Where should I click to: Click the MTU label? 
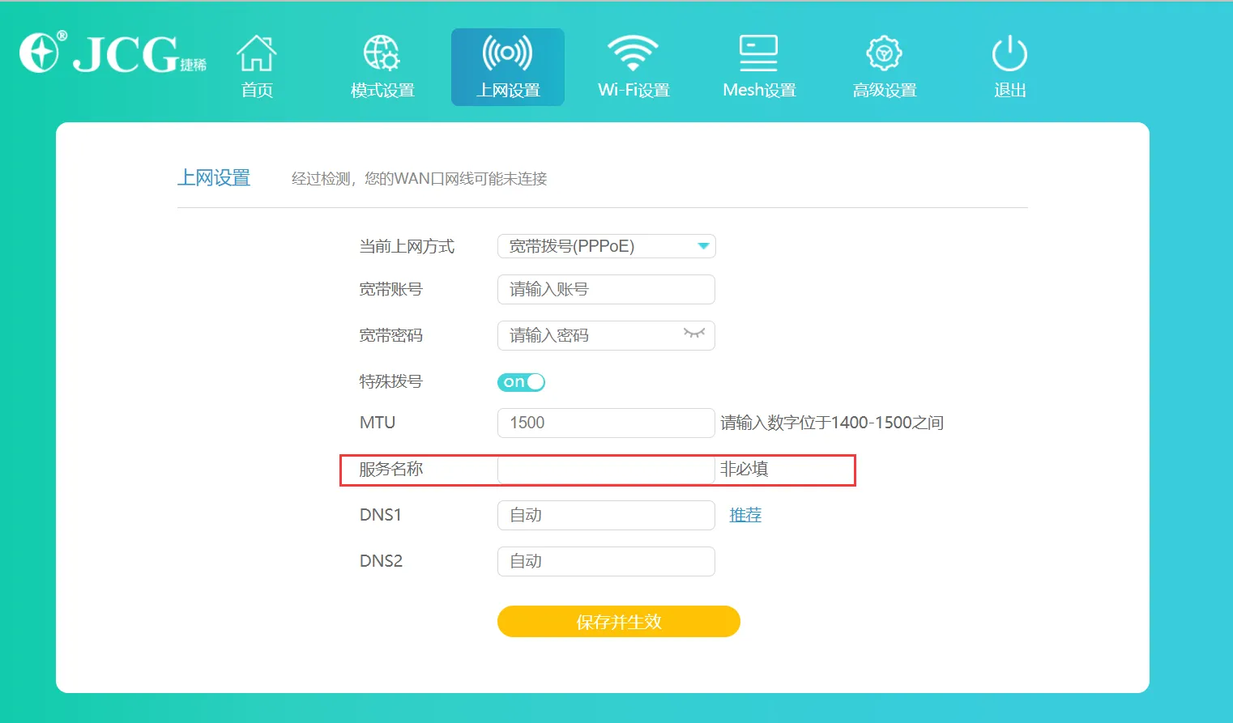click(x=378, y=423)
